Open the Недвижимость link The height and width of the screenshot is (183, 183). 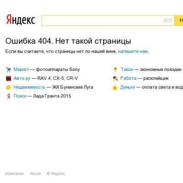29,87
